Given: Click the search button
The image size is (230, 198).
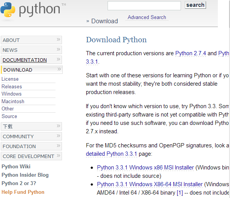Looking at the screenshot, I should coord(195,5).
